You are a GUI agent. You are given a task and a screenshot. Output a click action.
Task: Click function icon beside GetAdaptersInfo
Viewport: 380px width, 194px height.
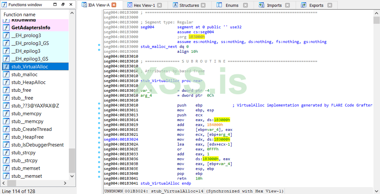(x=6, y=27)
